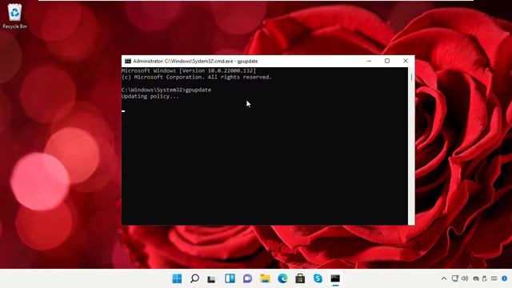Open taskbar Search magnifier
The width and height of the screenshot is (512, 288).
194,278
